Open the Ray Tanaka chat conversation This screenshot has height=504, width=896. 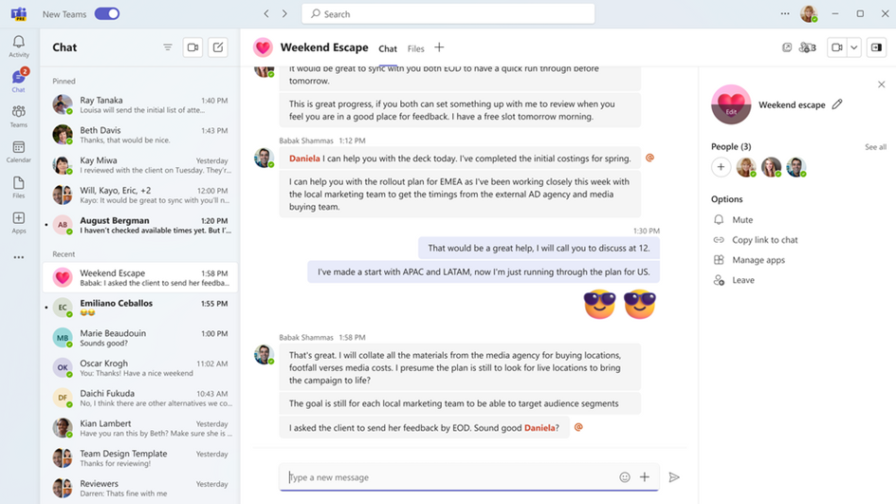[139, 105]
